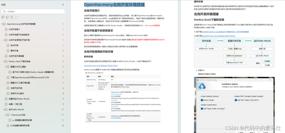The height and width of the screenshot is (133, 285).
Task: Click the 配置开发环境 flowchart box
Action: click(234, 41)
